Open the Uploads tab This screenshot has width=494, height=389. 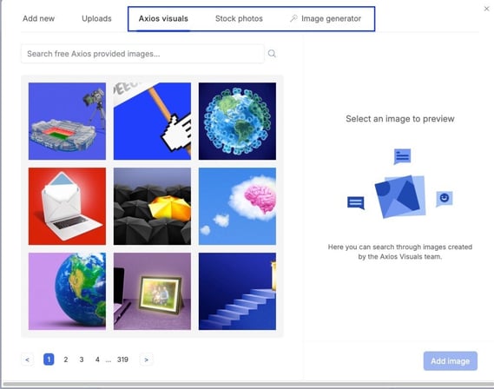click(x=96, y=18)
